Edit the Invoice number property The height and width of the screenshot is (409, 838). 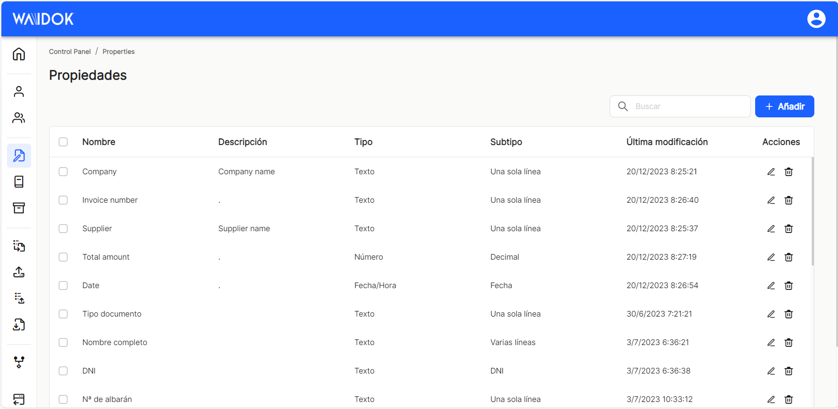click(771, 200)
